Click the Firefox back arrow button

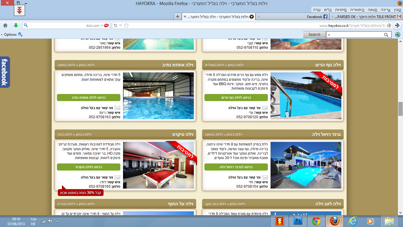click(397, 25)
